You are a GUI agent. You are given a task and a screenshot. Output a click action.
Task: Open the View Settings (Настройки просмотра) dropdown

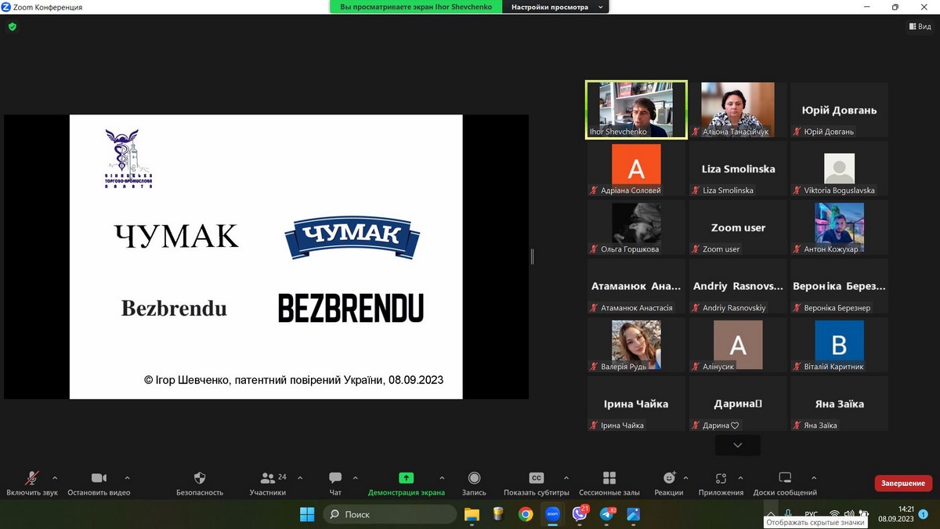click(x=556, y=7)
